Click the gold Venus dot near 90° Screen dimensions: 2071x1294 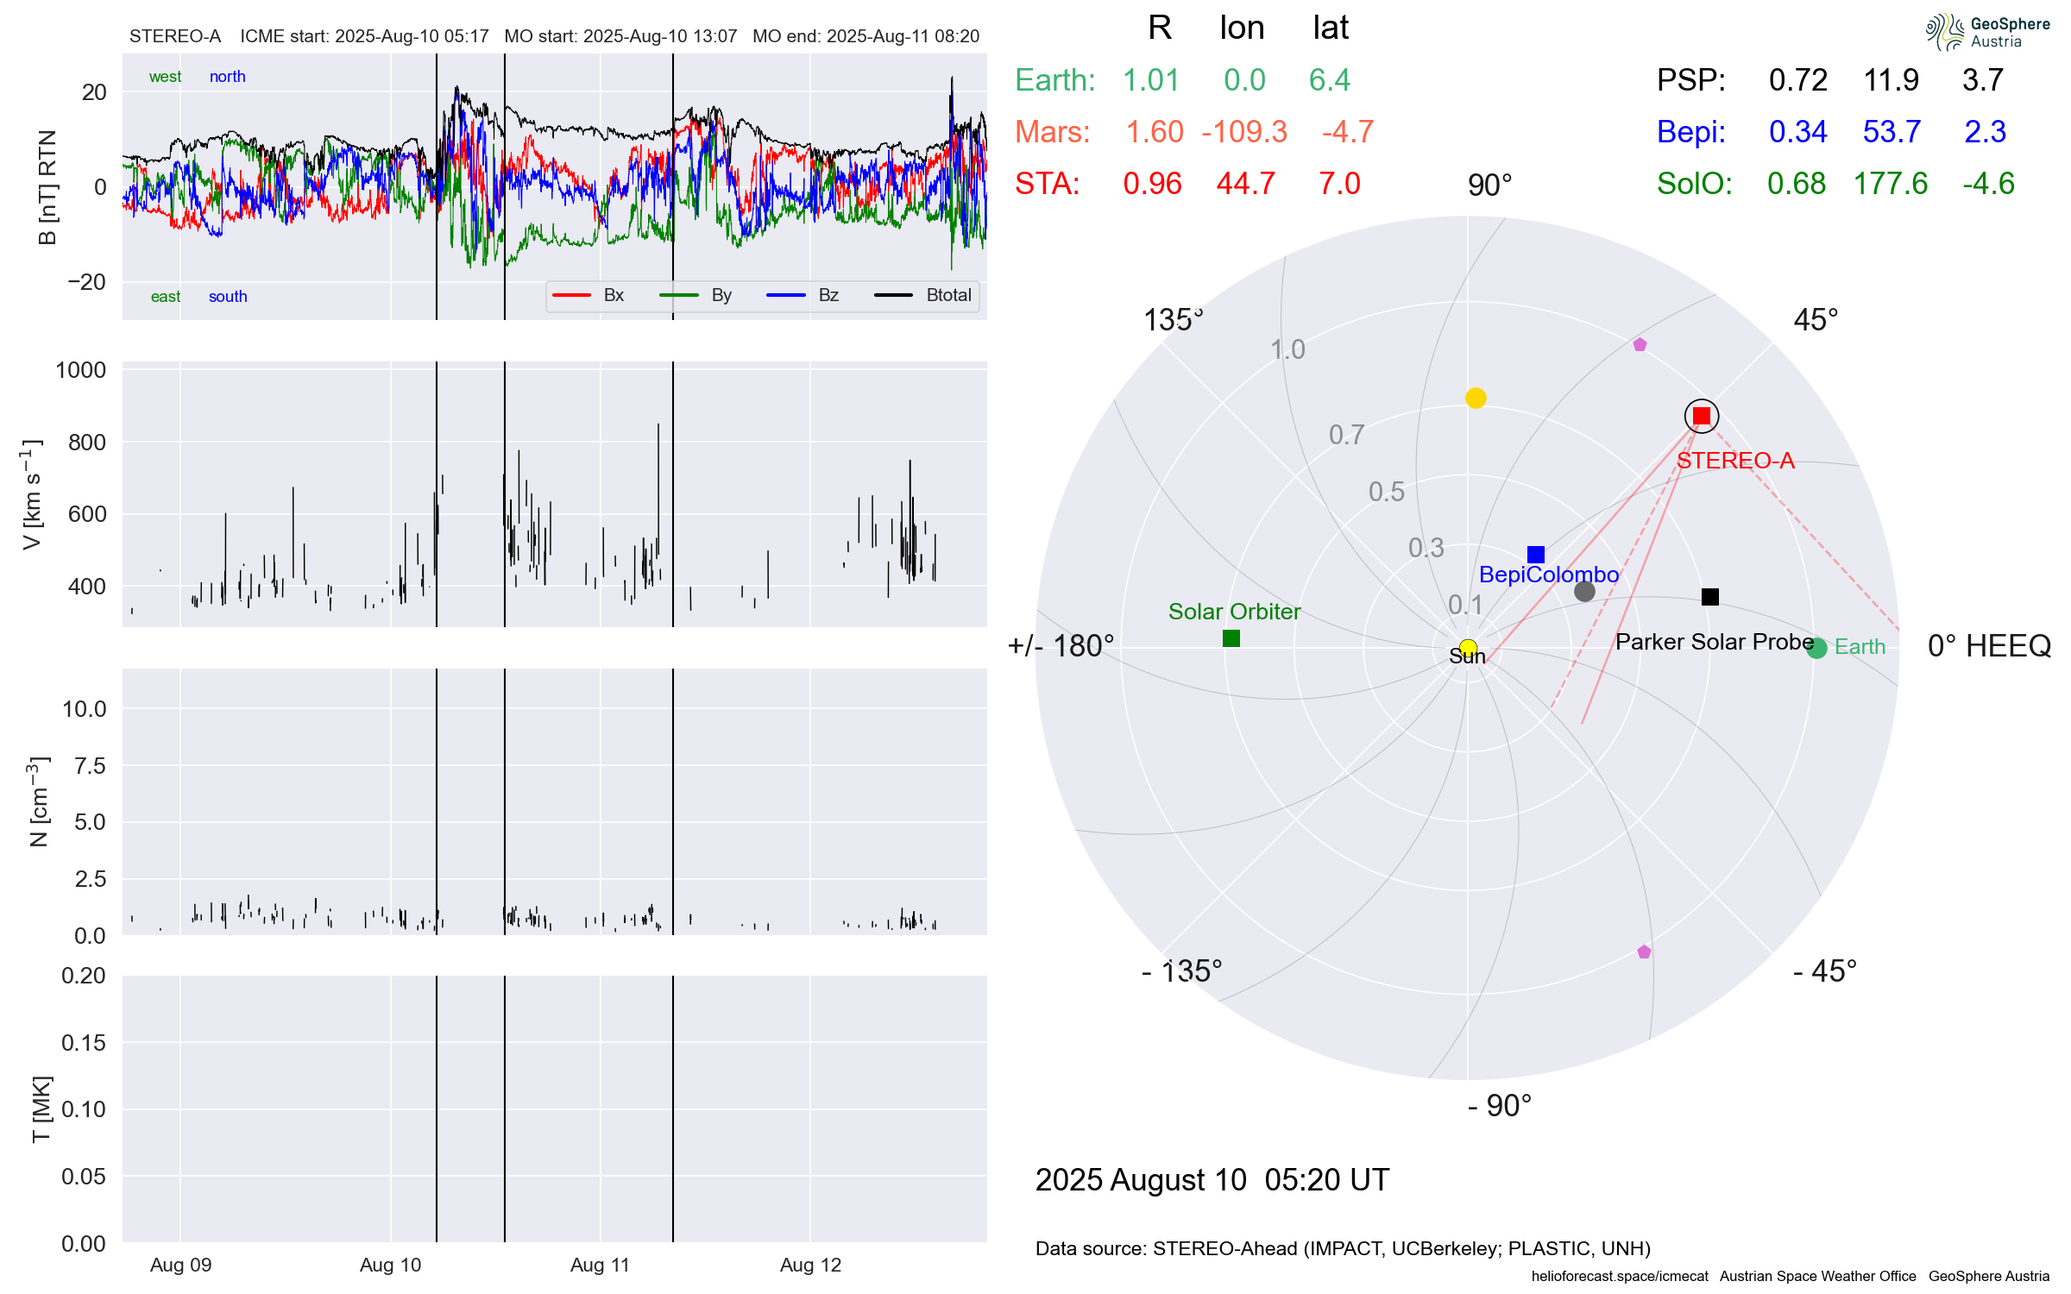click(x=1476, y=398)
